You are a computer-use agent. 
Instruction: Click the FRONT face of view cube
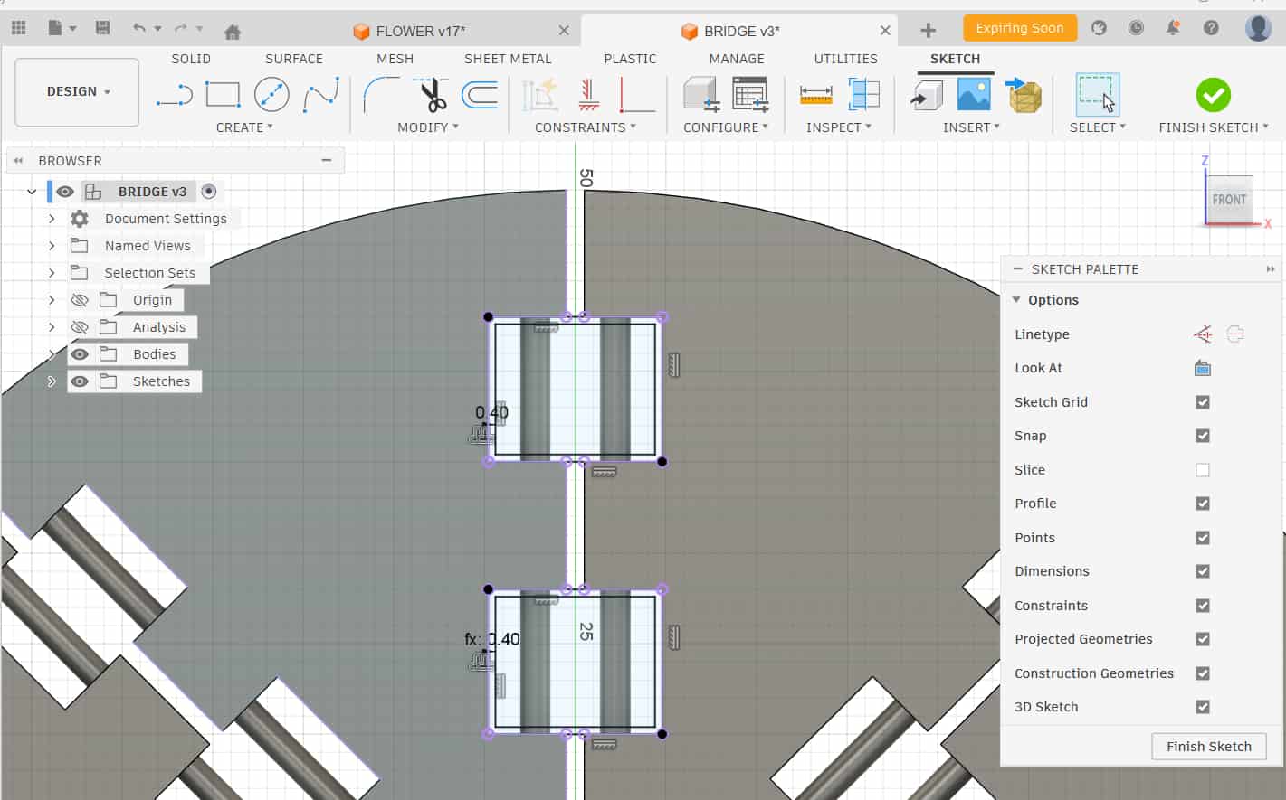[x=1229, y=200]
